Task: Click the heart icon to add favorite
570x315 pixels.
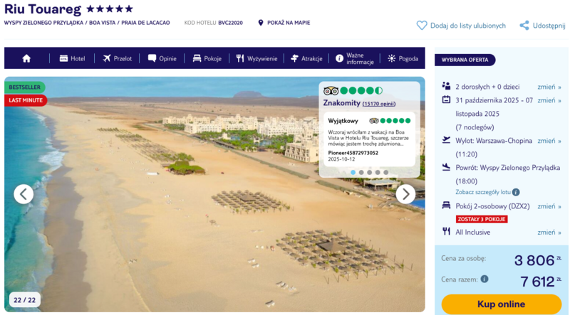Action: coord(422,26)
